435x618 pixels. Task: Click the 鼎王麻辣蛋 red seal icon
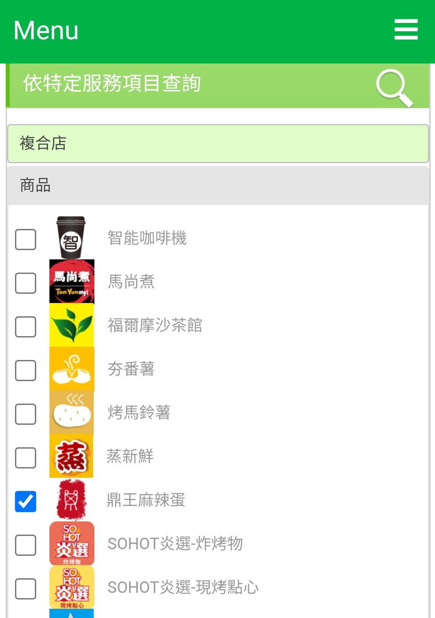pos(71,500)
